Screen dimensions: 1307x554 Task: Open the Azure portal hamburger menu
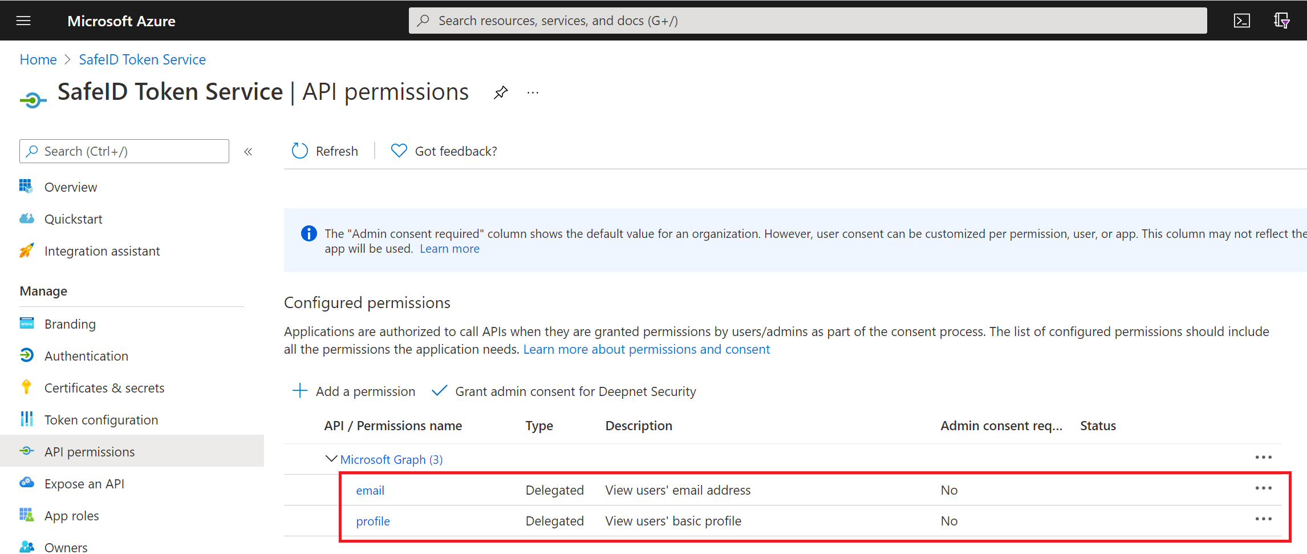23,21
